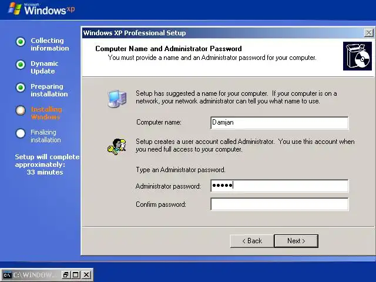Click the Finalizing installation step indicator

pyautogui.click(x=21, y=133)
